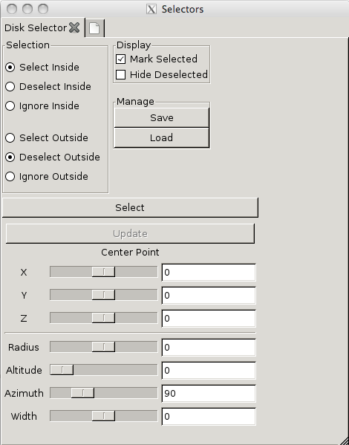
Task: Focus the Altitude value input field
Action: click(x=209, y=371)
